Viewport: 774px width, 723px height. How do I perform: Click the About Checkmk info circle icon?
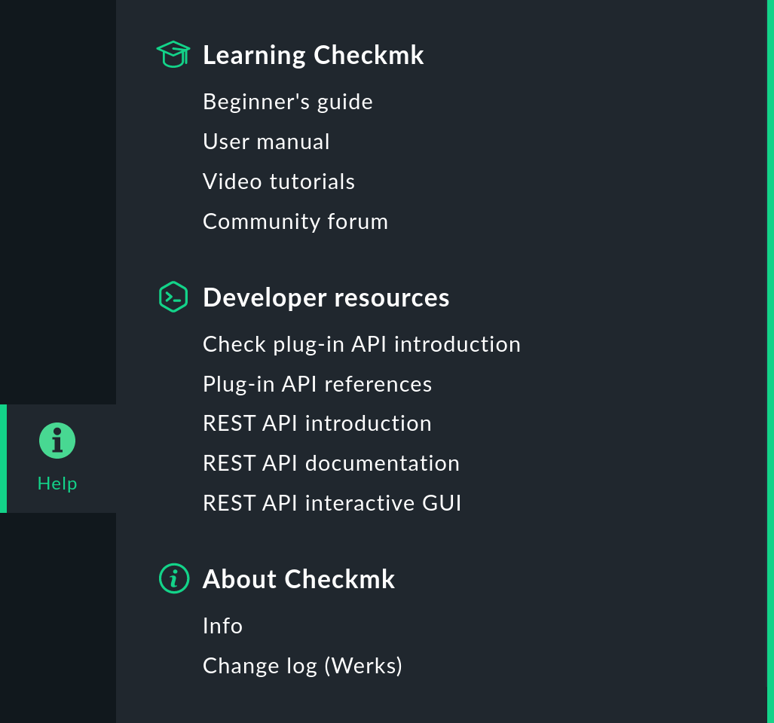pos(173,579)
